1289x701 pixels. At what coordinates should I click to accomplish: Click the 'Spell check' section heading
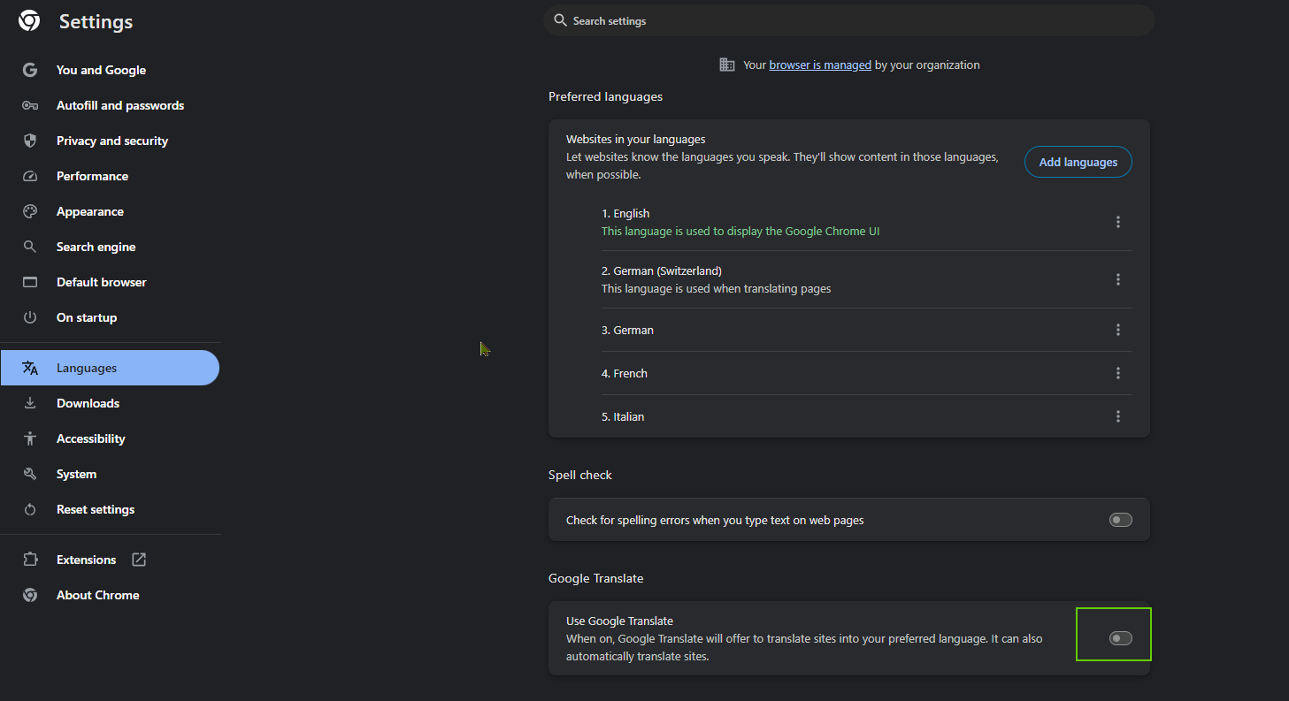click(580, 475)
